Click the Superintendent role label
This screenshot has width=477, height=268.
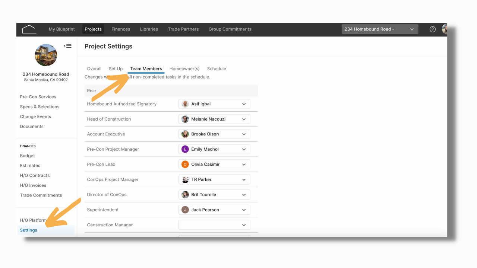pos(103,210)
